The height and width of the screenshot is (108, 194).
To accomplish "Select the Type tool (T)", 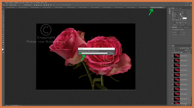I will [3, 29].
